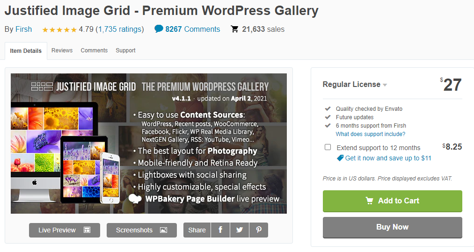The height and width of the screenshot is (252, 474).
Task: Open the Support tab
Action: pos(125,50)
